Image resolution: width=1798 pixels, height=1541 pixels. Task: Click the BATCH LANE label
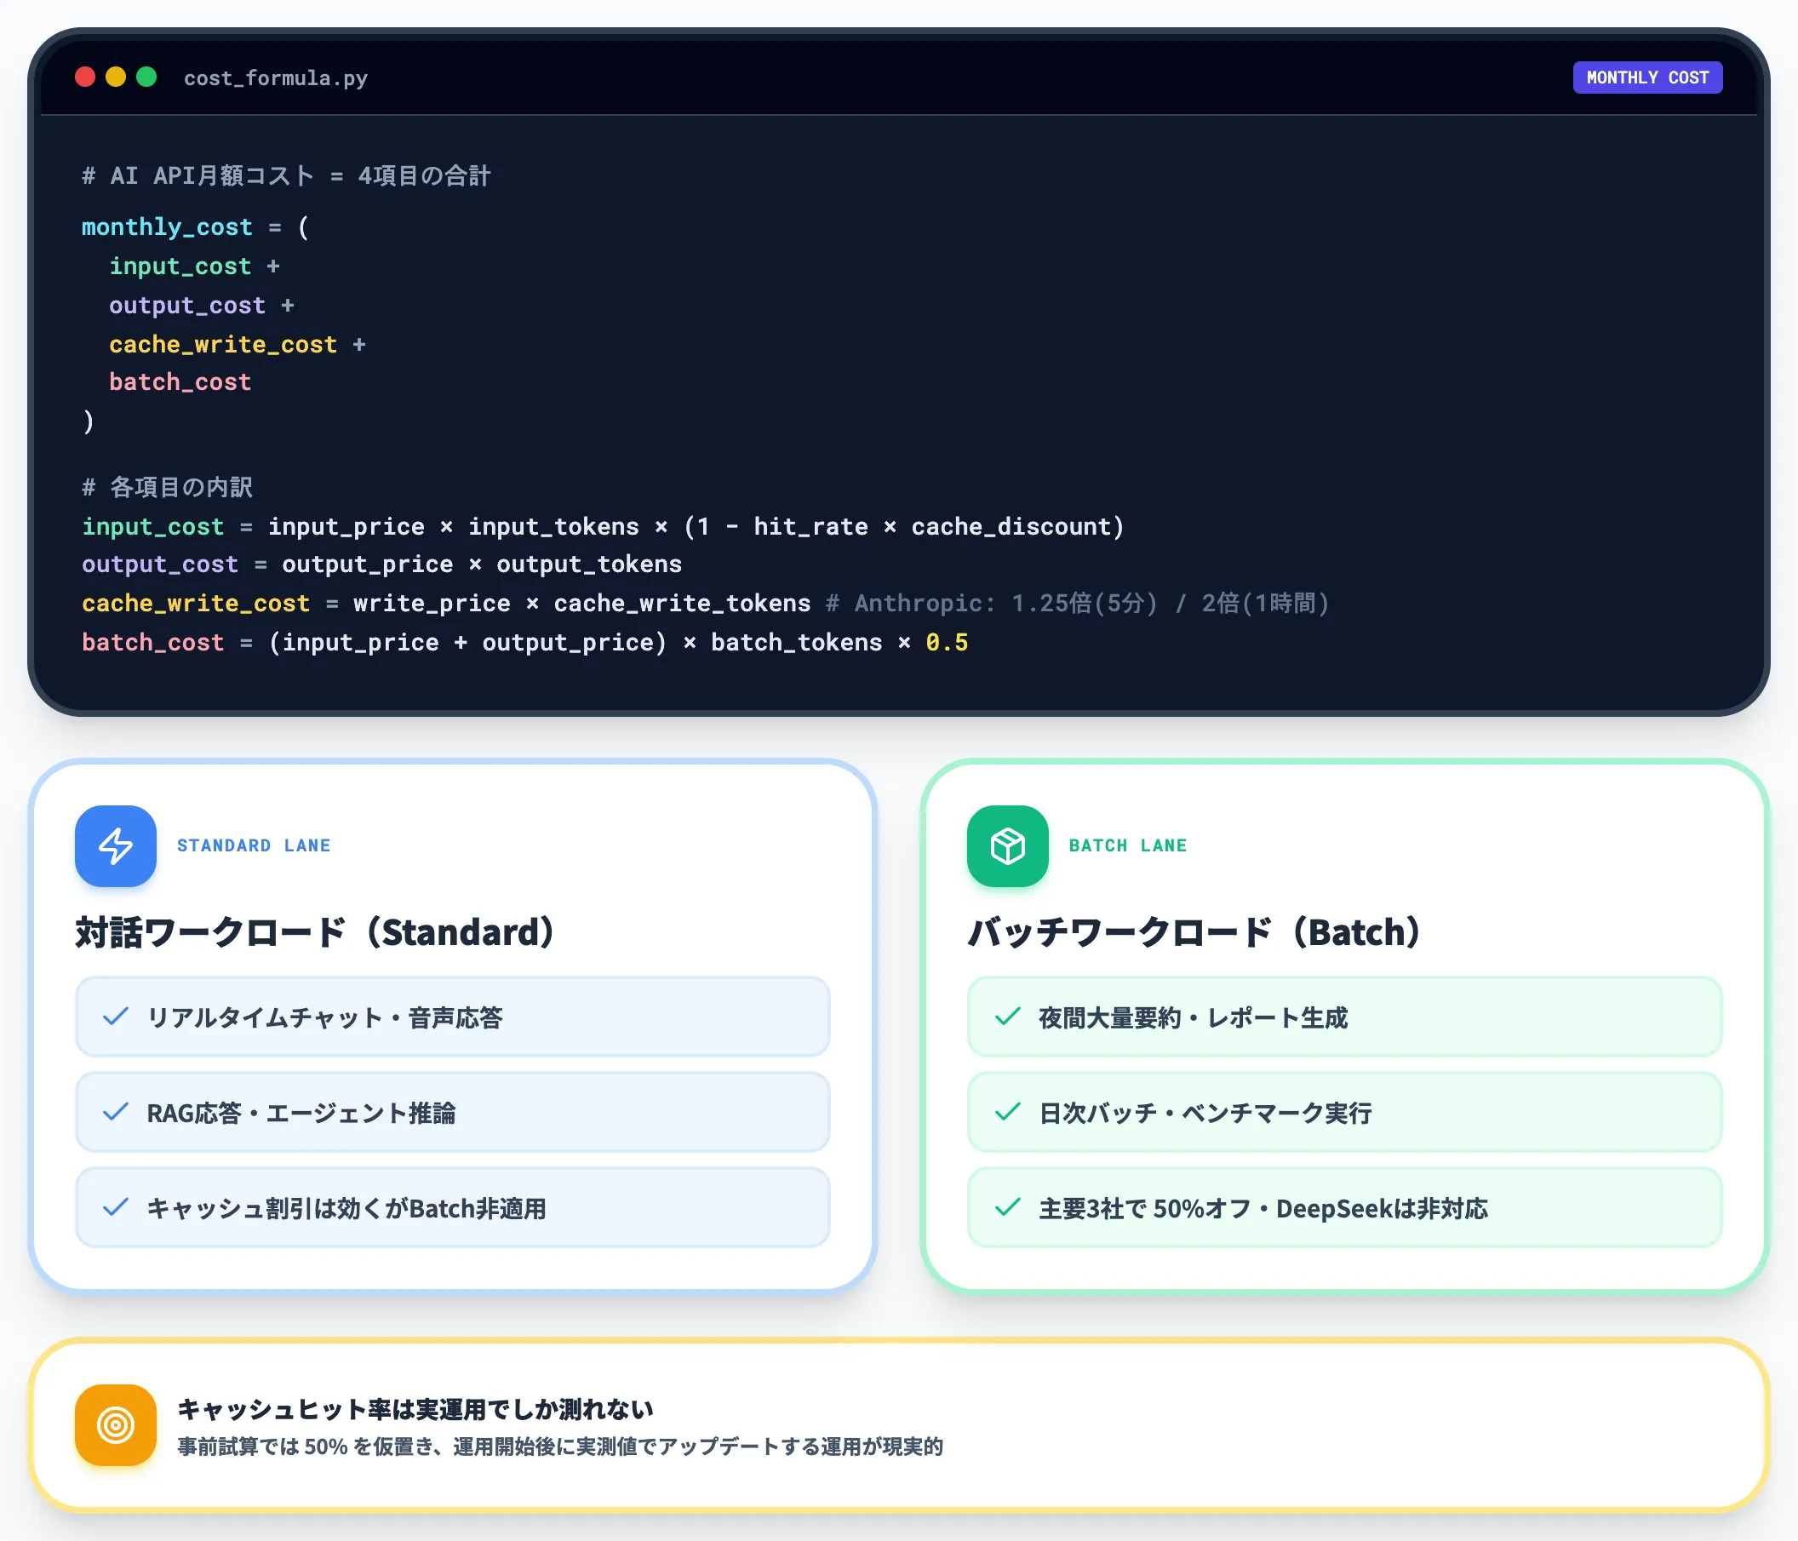tap(1127, 846)
